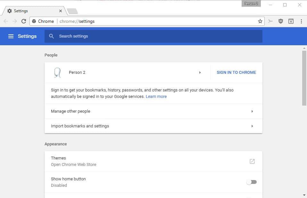Follow the Learn more link
This screenshot has width=307, height=198.
(156, 97)
